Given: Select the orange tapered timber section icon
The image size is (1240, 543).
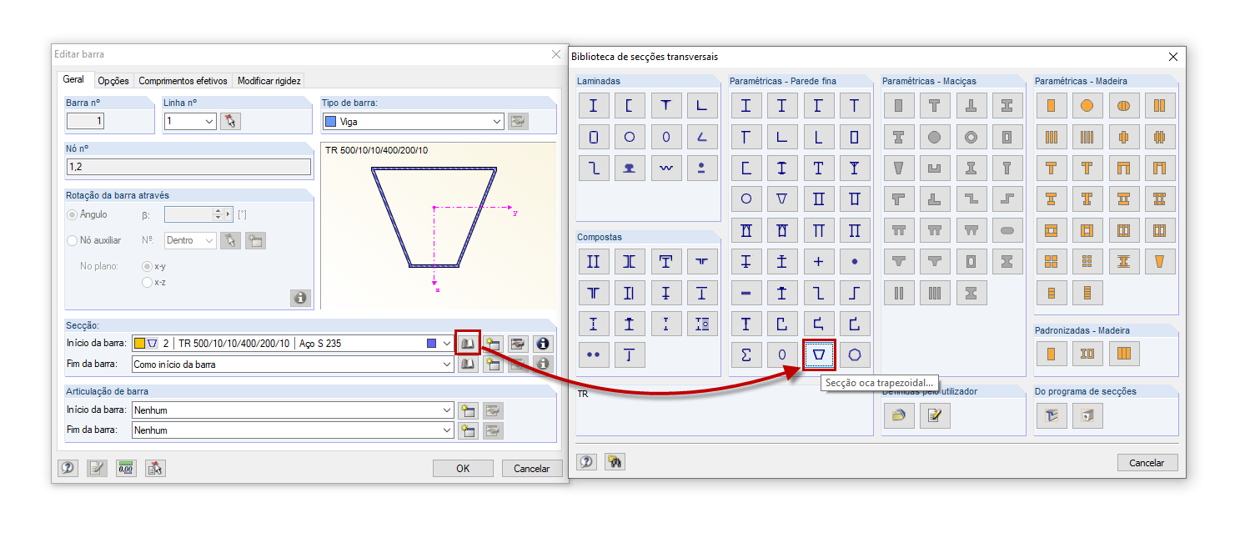Looking at the screenshot, I should (1160, 261).
